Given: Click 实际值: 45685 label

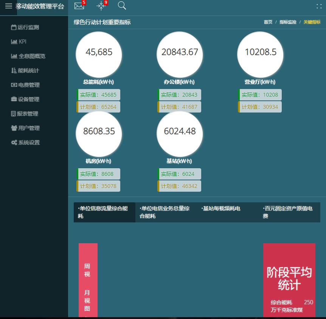Looking at the screenshot, I should [98, 95].
